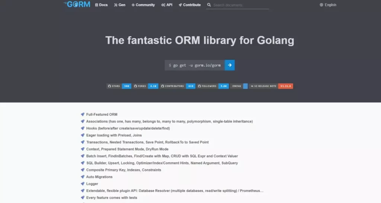This screenshot has height=203, width=381.
Task: Click the Auto Migrations feature text
Action: coord(99,177)
